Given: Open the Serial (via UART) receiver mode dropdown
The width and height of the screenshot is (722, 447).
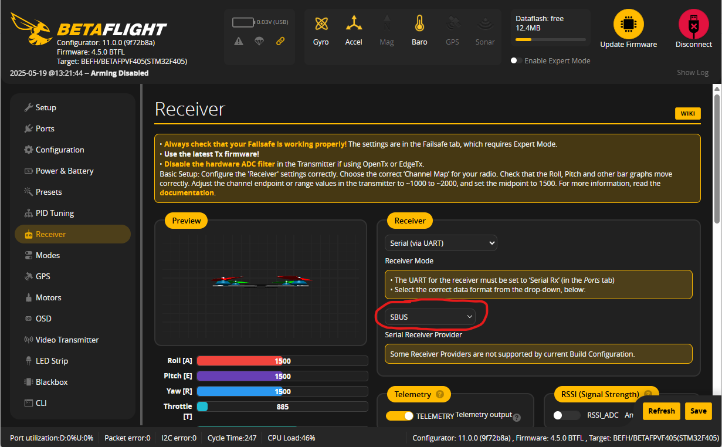Looking at the screenshot, I should [x=441, y=243].
